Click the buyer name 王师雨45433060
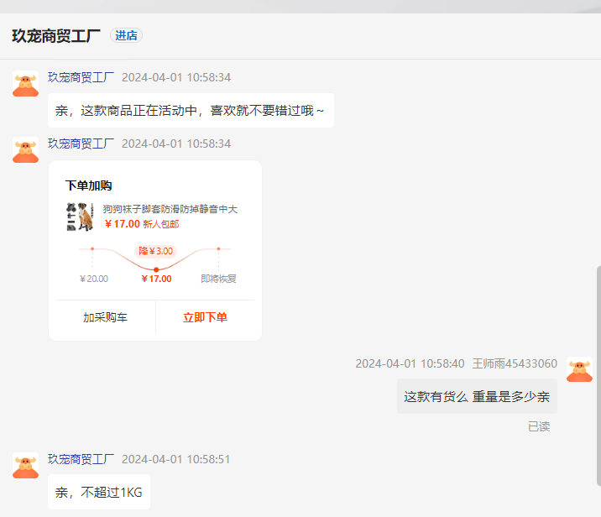 pyautogui.click(x=515, y=363)
